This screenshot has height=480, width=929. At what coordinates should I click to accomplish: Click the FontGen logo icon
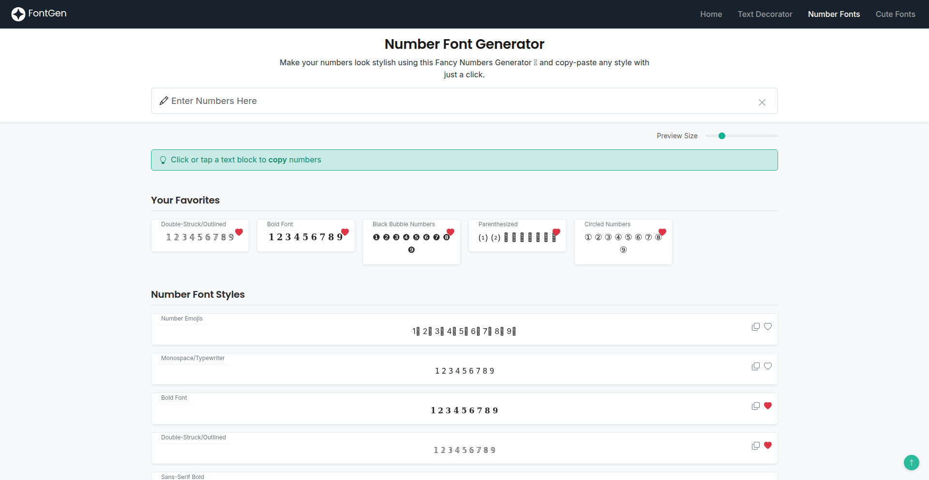[18, 14]
